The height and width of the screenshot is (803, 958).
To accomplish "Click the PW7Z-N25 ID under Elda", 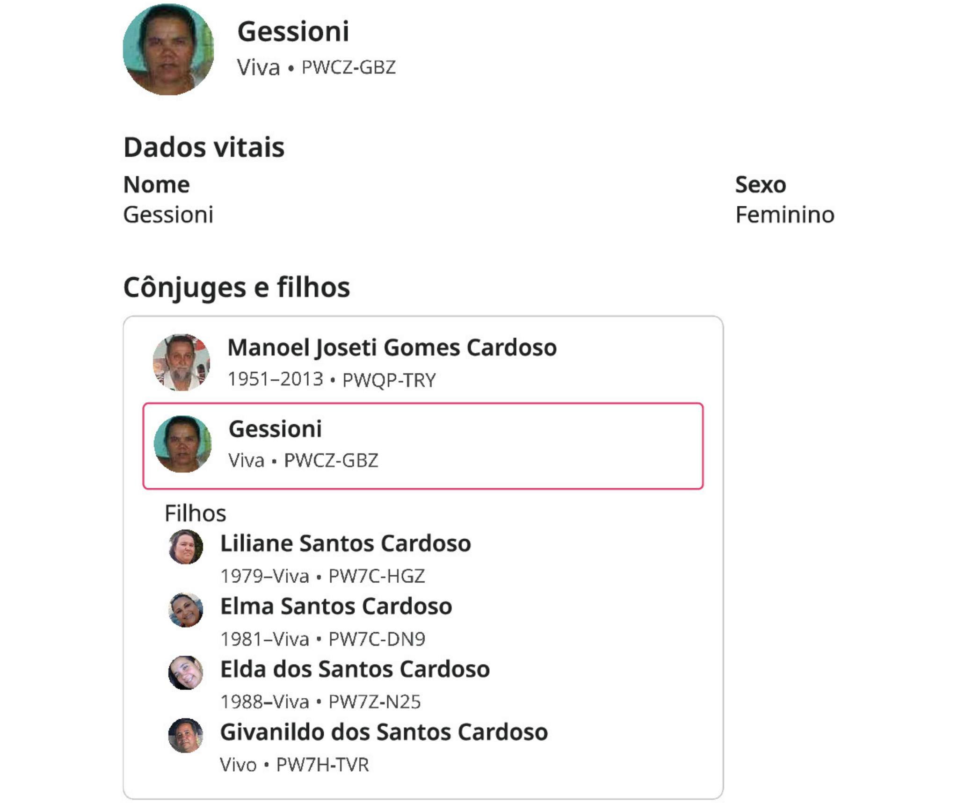I will click(x=374, y=702).
